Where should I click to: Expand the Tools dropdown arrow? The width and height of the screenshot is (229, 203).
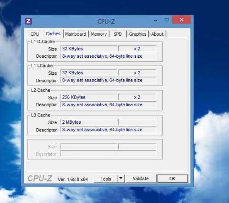tap(121, 178)
